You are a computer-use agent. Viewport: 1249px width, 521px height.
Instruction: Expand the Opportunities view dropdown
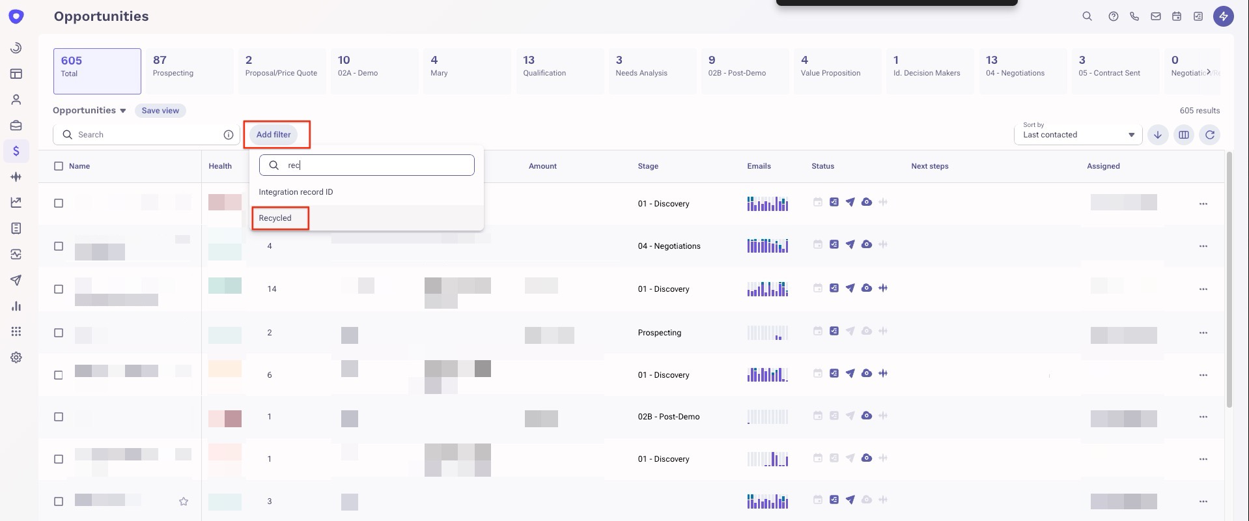point(90,111)
